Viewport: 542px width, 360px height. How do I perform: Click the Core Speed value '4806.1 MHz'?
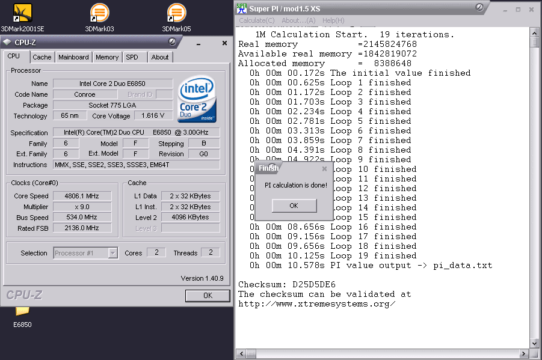pos(82,196)
